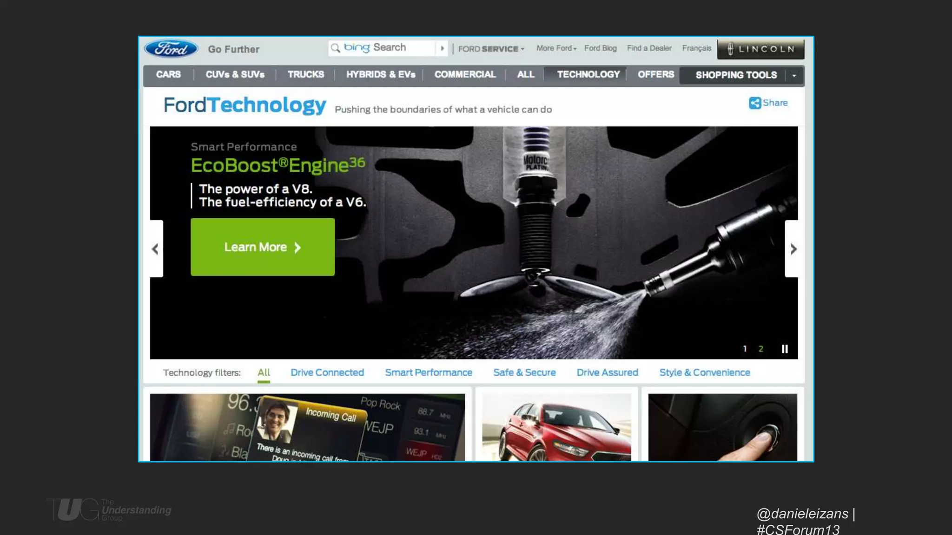Image resolution: width=952 pixels, height=535 pixels.
Task: Click the green Learn More button
Action: (x=262, y=247)
